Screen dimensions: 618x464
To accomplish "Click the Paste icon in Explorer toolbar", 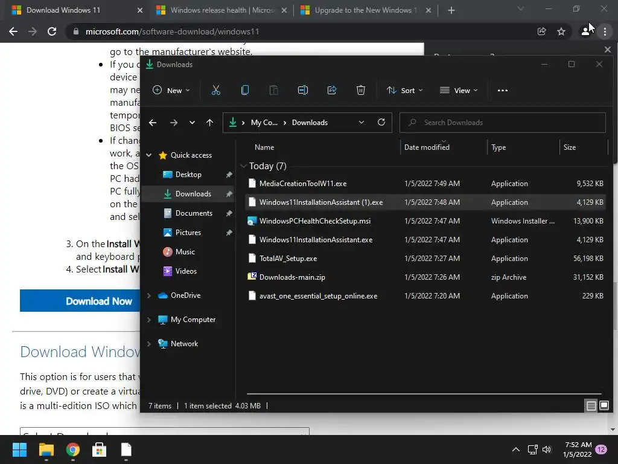I will (x=274, y=91).
